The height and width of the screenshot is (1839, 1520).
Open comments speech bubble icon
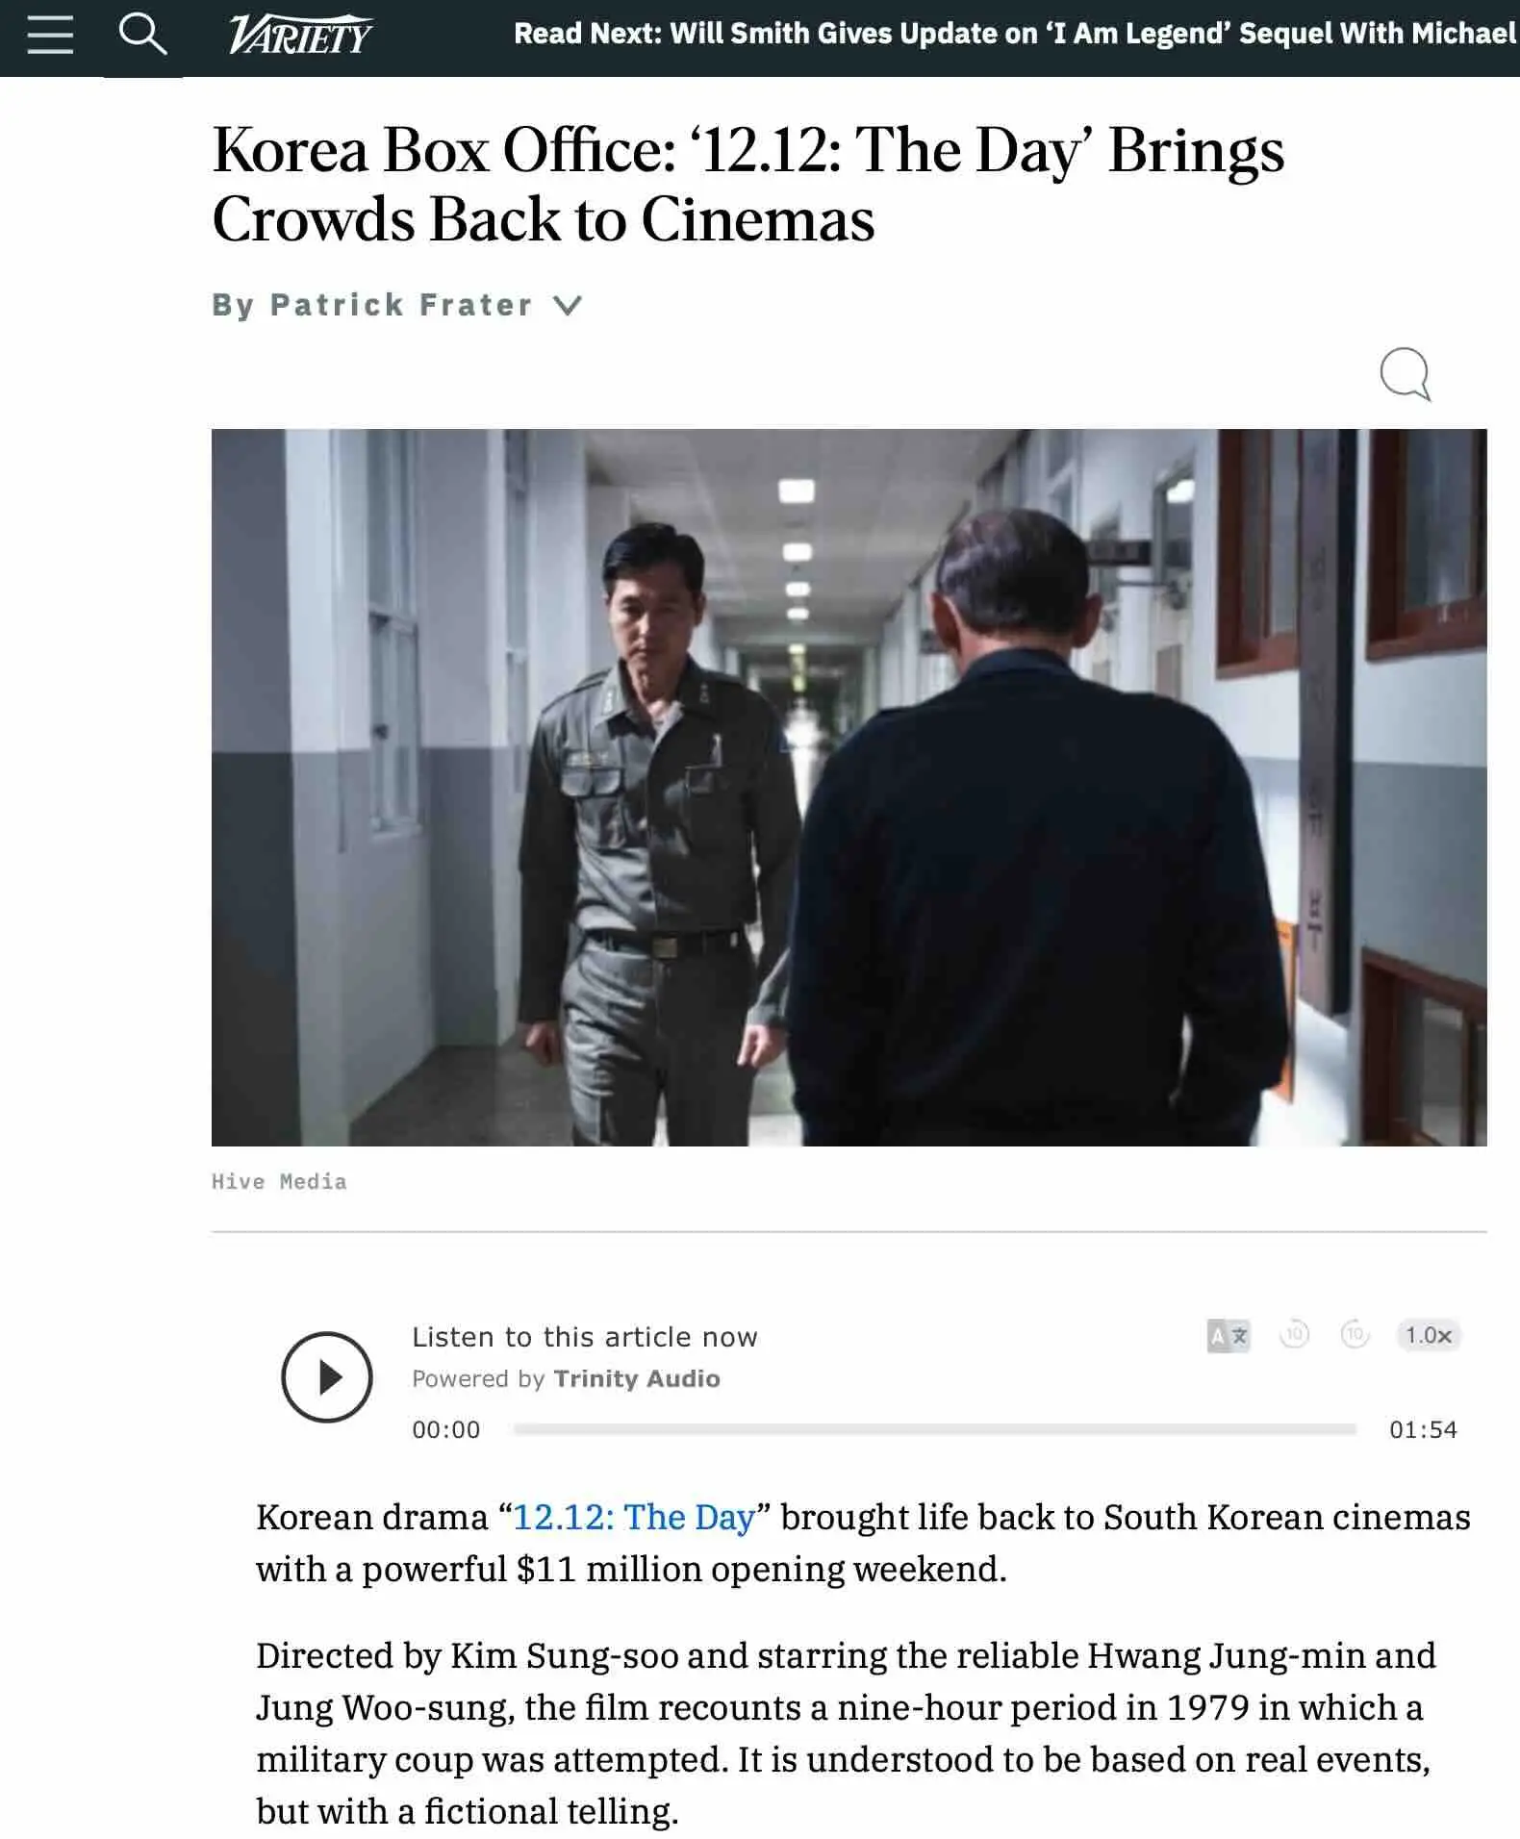click(1406, 374)
